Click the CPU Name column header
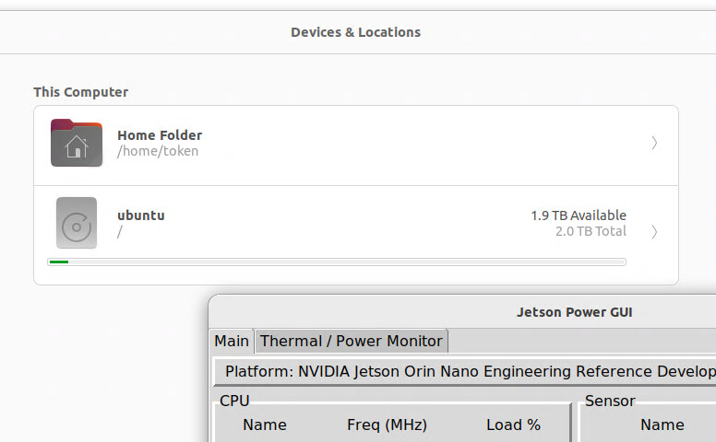 click(x=265, y=425)
